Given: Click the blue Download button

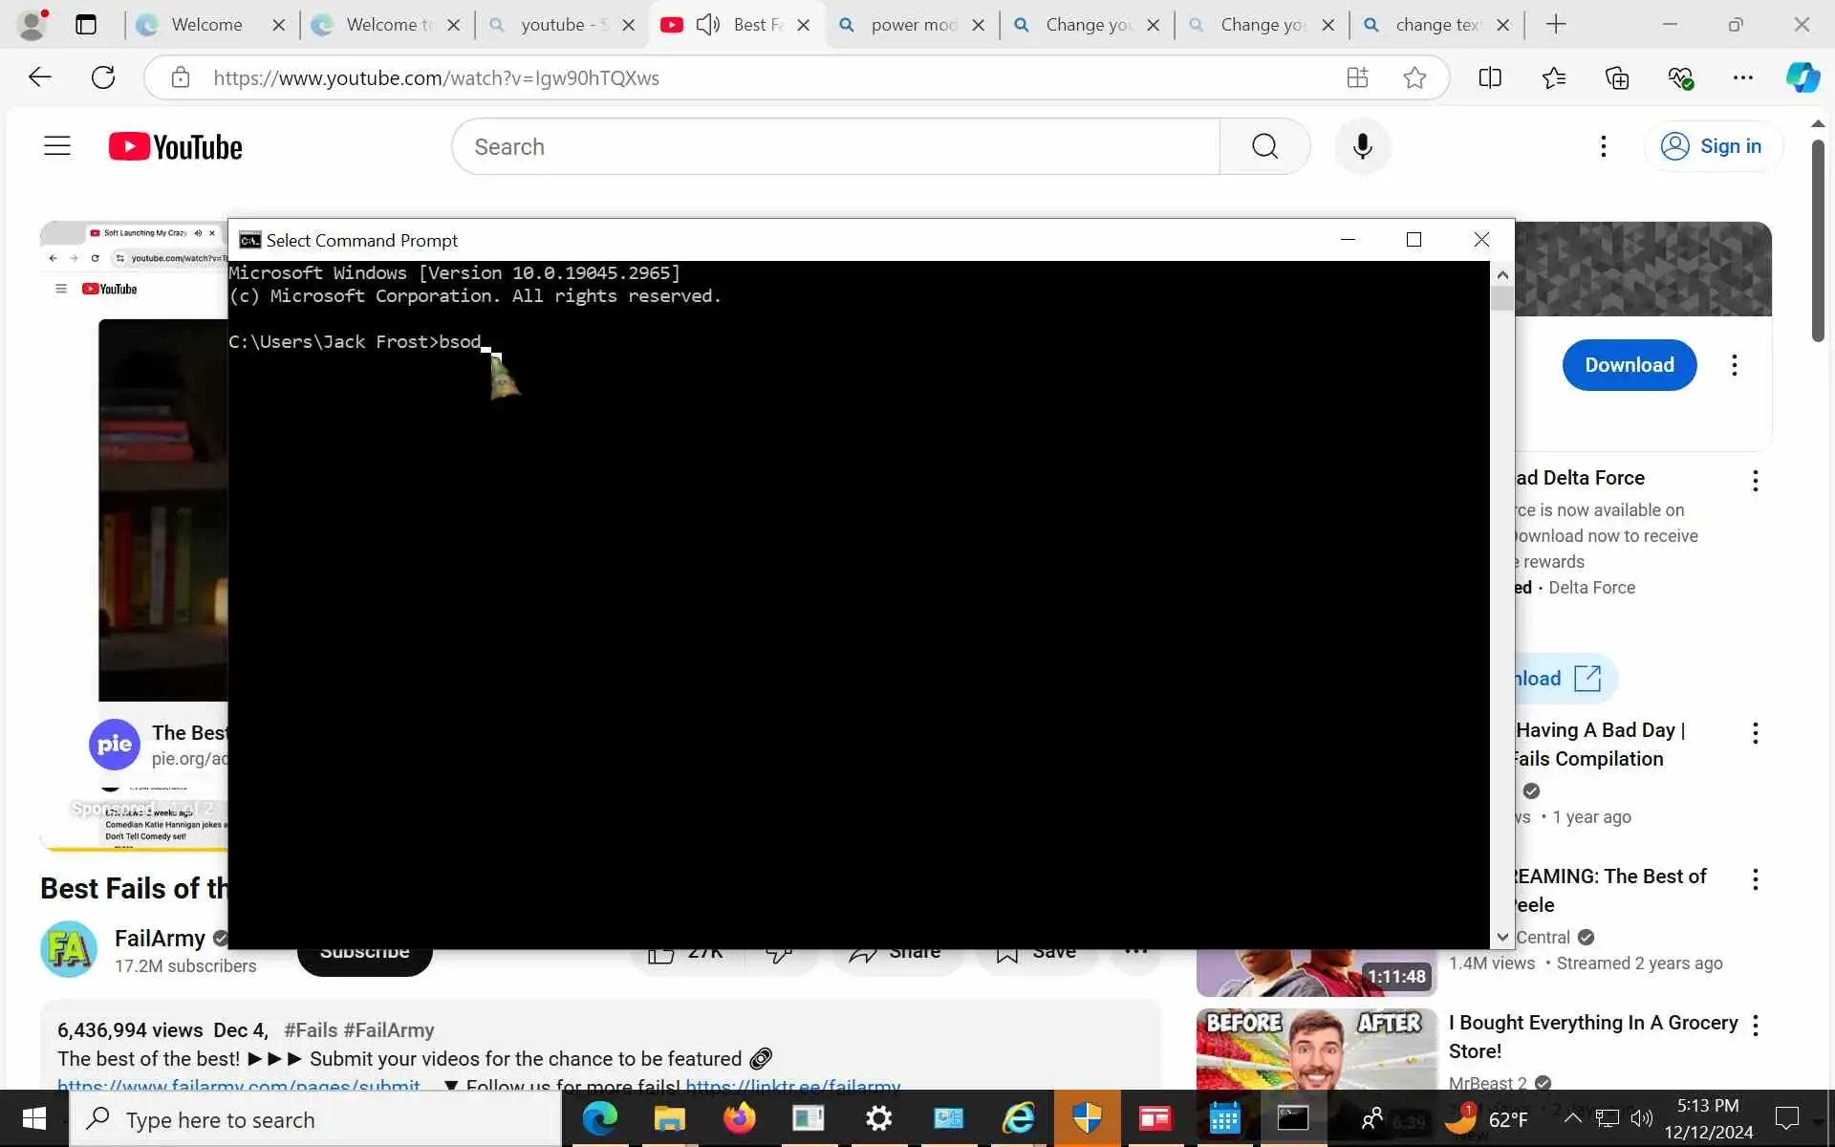Looking at the screenshot, I should tap(1629, 365).
